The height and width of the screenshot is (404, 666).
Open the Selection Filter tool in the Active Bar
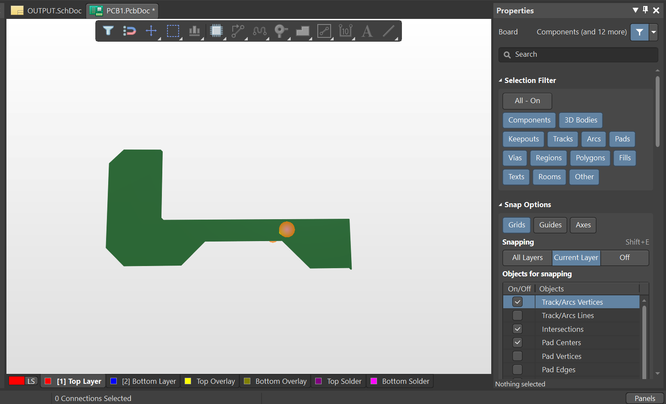(x=108, y=31)
